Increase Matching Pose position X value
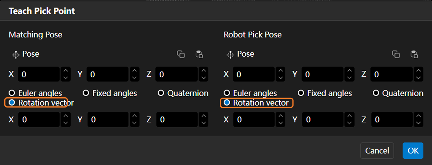Viewport: 432px width, 165px height. 65,71
